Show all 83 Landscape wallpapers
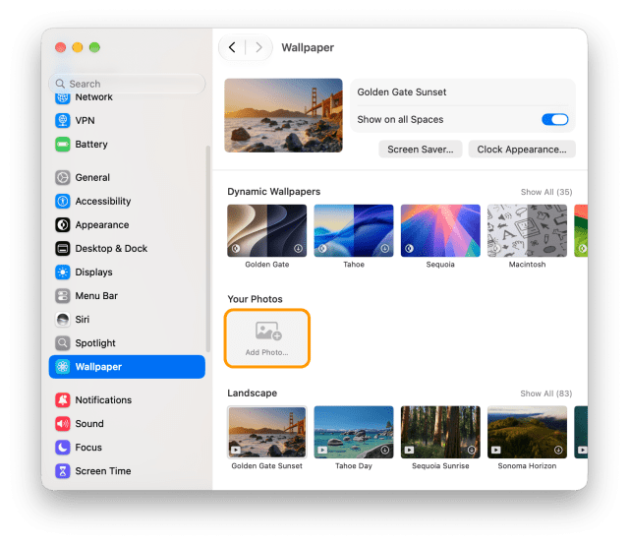 [546, 394]
